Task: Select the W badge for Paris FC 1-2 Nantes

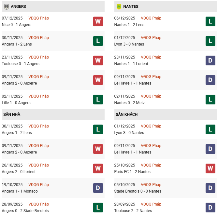Action: click(x=210, y=168)
